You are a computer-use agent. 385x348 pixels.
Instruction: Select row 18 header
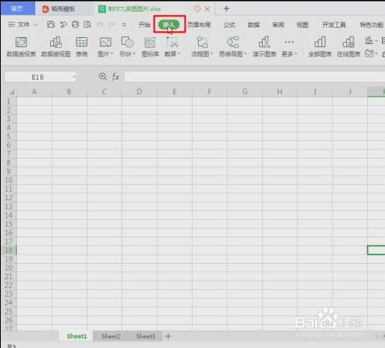pos(9,251)
